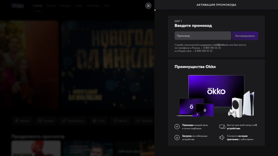
Task: Click the Промокод input field
Action: (x=202, y=36)
